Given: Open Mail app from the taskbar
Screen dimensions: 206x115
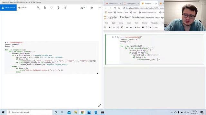Looking at the screenshot, I should 69,112.
